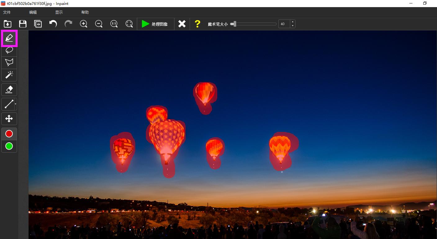Clear the selection with the X icon

coord(182,24)
